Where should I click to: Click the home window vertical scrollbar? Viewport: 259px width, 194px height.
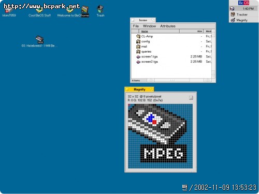[213, 54]
